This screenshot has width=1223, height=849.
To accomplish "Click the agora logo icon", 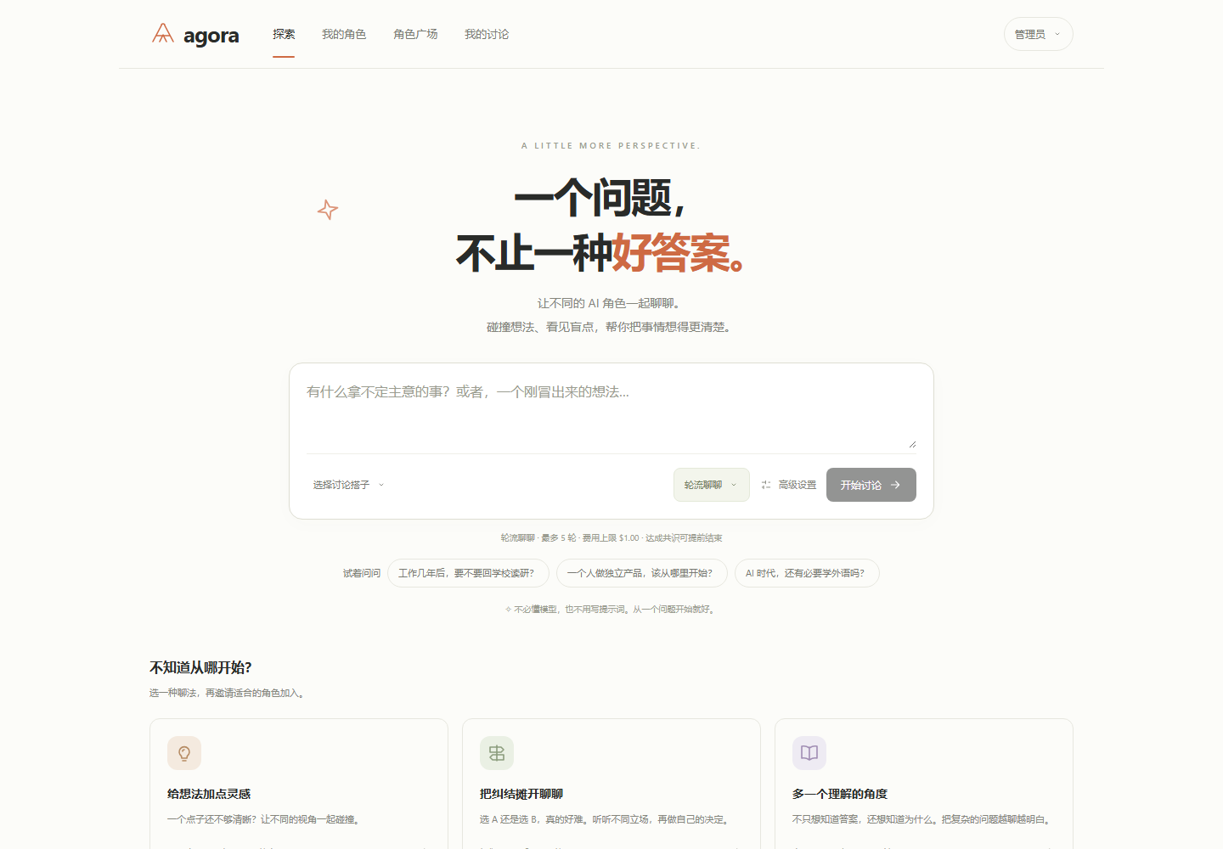I will pos(163,34).
